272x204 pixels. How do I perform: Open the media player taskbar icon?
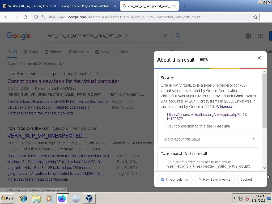[x=49, y=198]
